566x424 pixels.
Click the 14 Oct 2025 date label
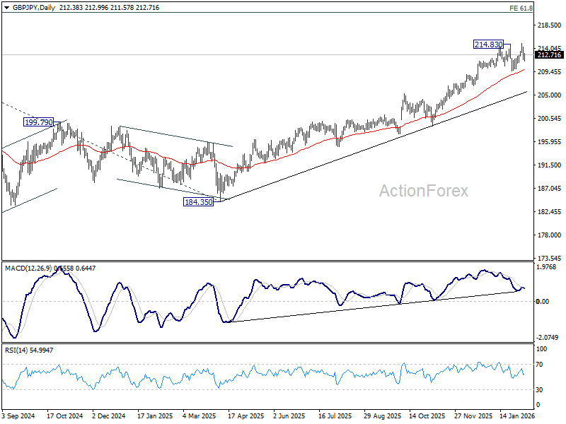pos(427,416)
